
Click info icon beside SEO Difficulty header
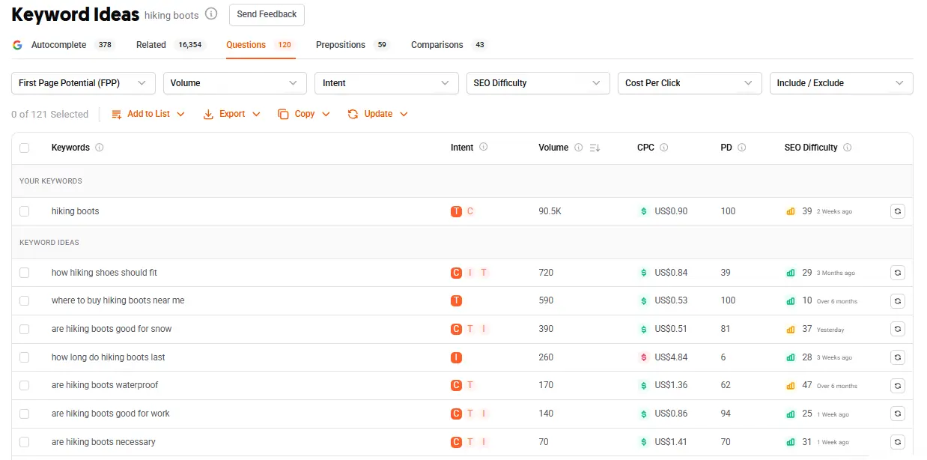point(847,148)
